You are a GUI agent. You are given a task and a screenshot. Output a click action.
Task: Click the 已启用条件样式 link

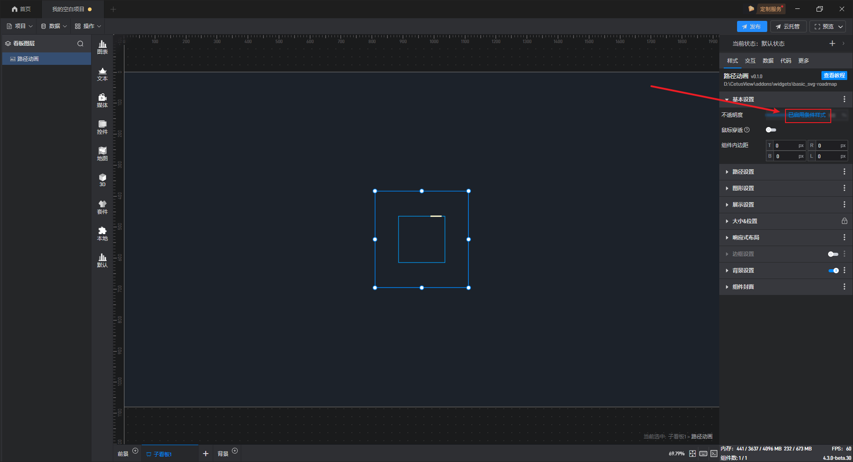pyautogui.click(x=807, y=115)
